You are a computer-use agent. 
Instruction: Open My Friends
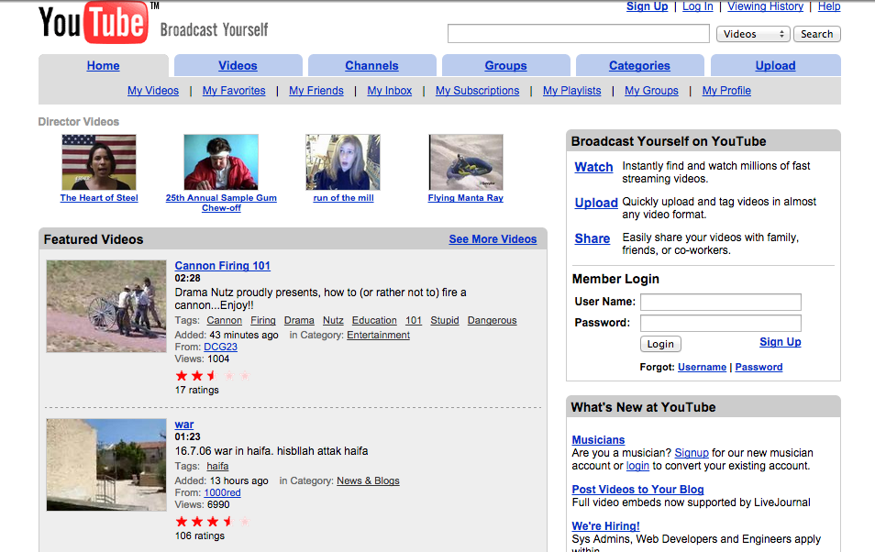(316, 91)
